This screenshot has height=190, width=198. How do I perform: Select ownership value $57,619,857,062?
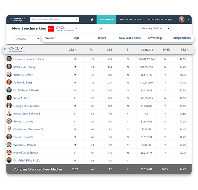point(147,59)
